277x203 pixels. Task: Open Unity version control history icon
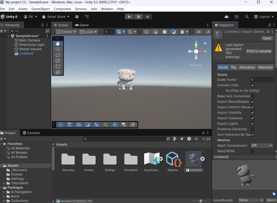click(237, 17)
